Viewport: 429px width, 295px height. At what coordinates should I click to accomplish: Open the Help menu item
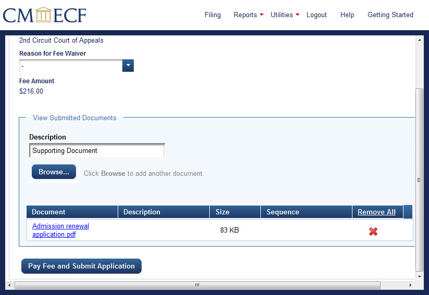pyautogui.click(x=347, y=15)
